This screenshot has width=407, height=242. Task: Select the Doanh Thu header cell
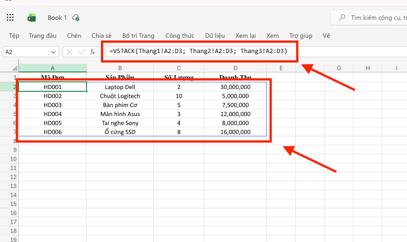[x=235, y=77]
